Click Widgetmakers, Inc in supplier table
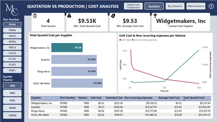This screenshot has height=122, width=217. [x=42, y=103]
